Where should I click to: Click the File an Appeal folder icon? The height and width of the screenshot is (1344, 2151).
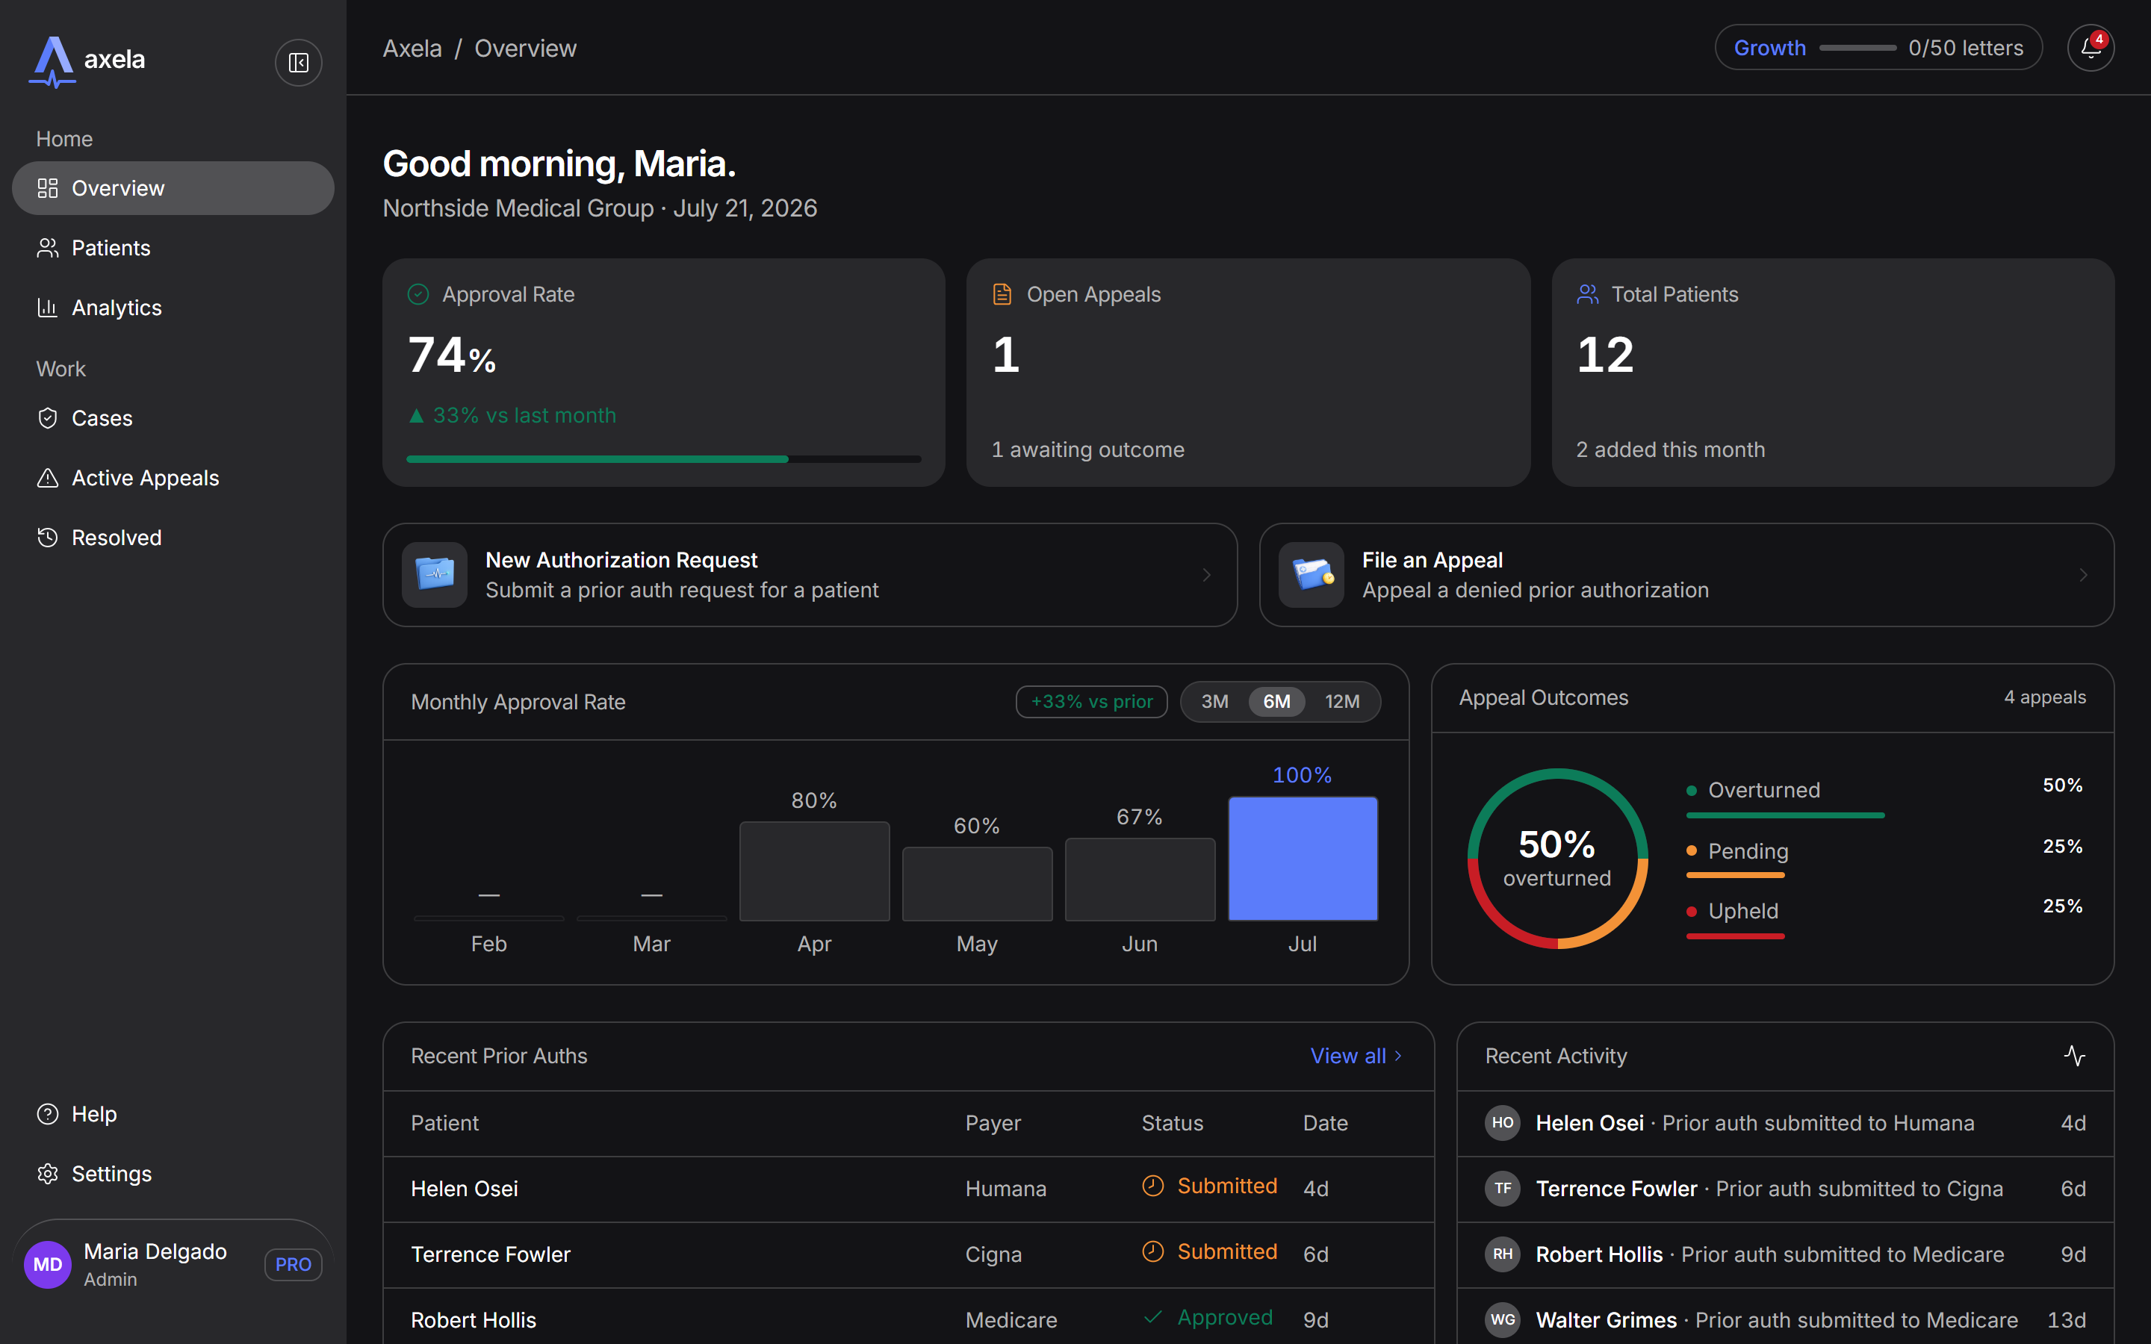(x=1311, y=575)
